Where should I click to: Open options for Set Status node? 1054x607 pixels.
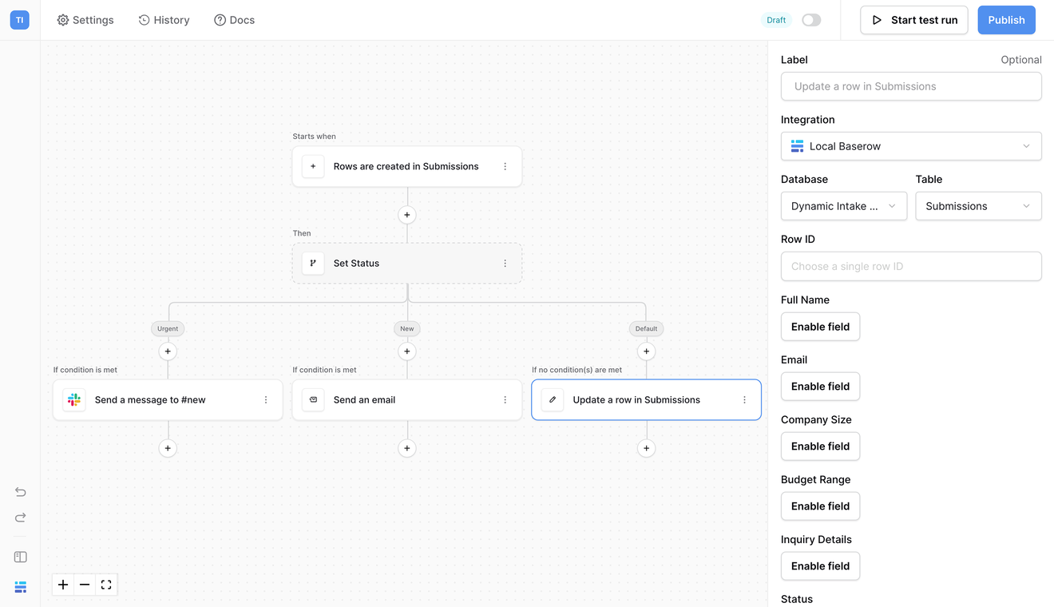[x=505, y=264]
